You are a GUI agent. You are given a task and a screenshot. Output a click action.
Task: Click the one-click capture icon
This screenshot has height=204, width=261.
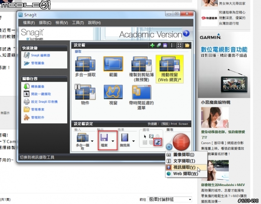tap(27, 94)
